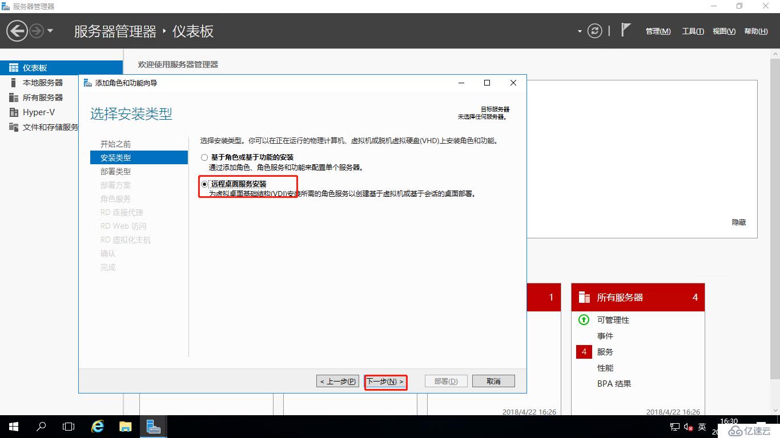780x438 pixels.
Task: Open Task View from taskbar
Action: [x=69, y=427]
